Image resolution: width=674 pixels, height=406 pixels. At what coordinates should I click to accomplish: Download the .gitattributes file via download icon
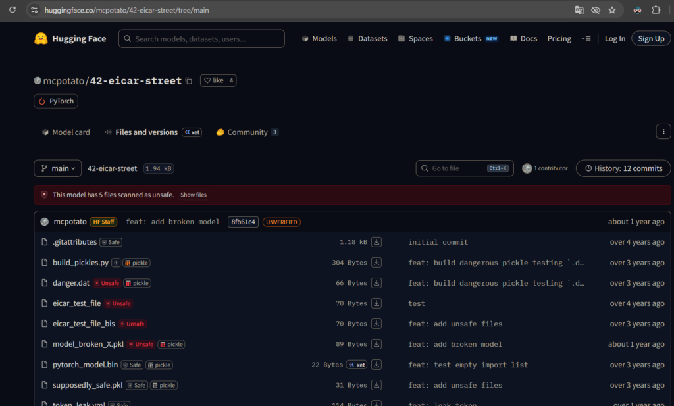pos(376,242)
